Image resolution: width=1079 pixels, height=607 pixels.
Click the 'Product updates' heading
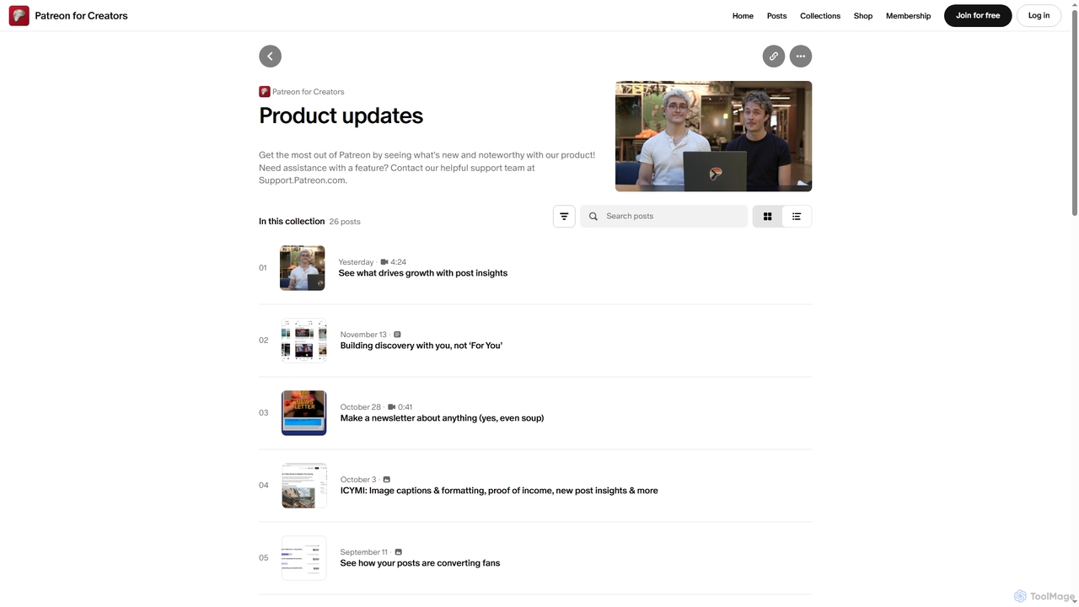coord(341,115)
